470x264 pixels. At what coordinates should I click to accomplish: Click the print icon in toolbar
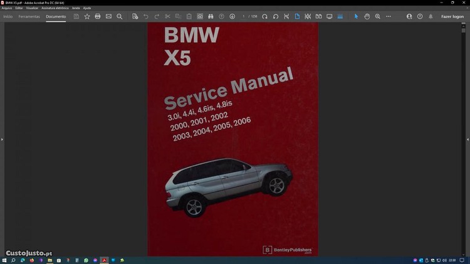[98, 16]
